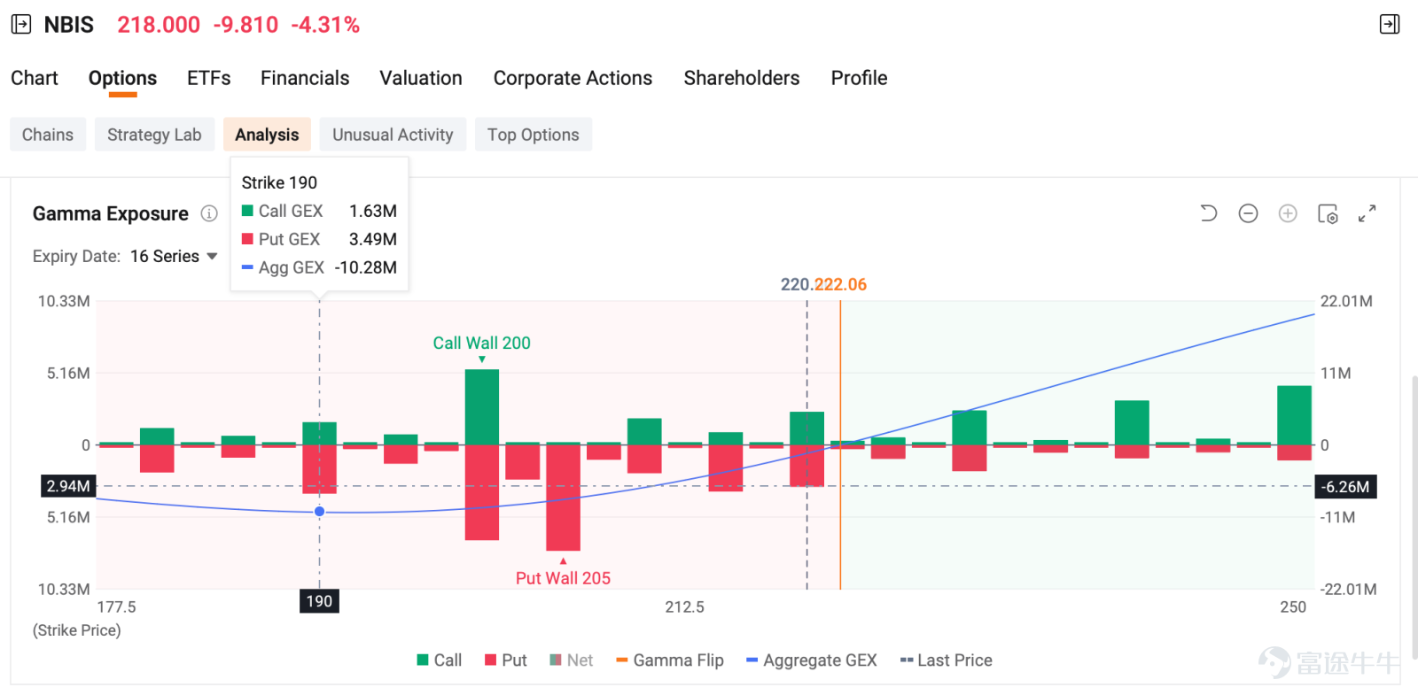Viewport: 1418px width, 695px height.
Task: Expand the chart to fullscreen
Action: (1367, 213)
